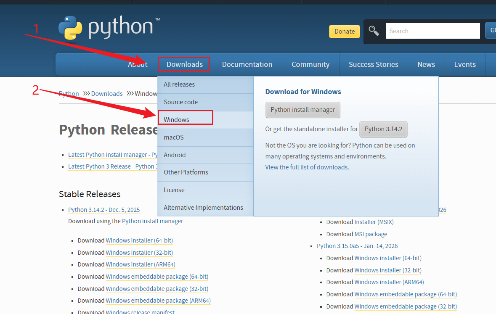Image resolution: width=496 pixels, height=314 pixels.
Task: Open the Events nav menu
Action: click(x=465, y=64)
